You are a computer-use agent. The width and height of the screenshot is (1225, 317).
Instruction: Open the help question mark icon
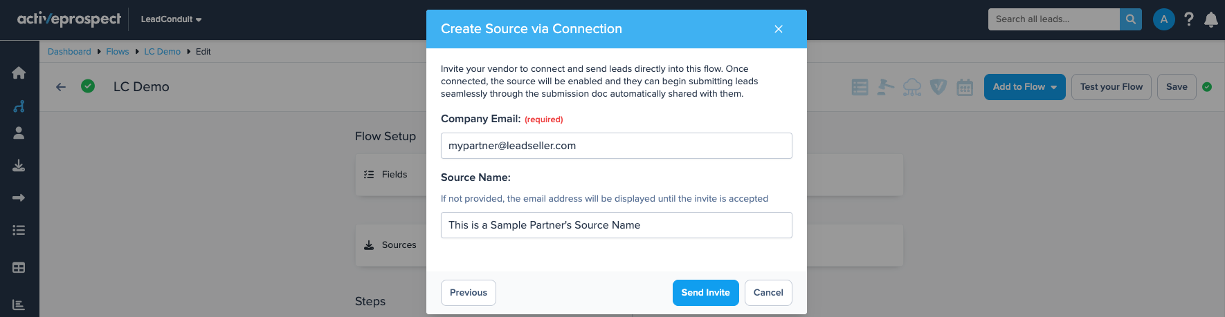tap(1189, 19)
